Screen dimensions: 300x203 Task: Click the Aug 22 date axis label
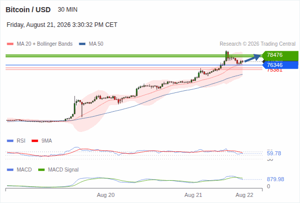click(x=245, y=195)
